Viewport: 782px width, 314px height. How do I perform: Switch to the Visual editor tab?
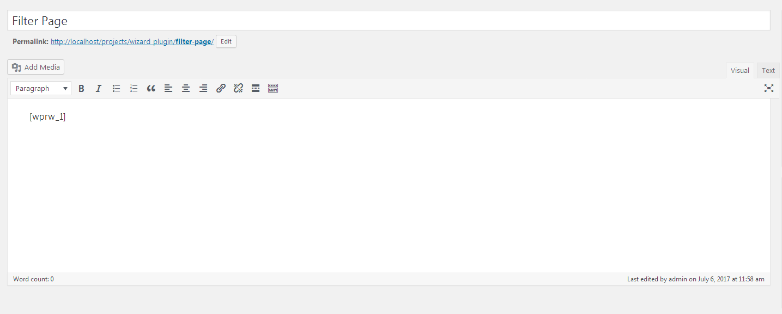(x=739, y=70)
